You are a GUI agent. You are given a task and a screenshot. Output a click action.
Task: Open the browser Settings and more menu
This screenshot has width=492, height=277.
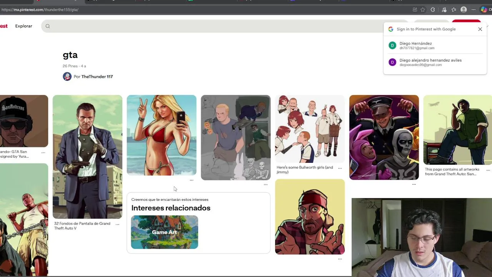[x=474, y=10]
